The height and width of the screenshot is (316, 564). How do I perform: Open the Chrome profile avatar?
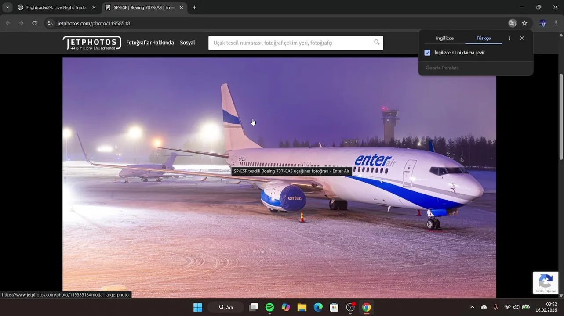coord(543,23)
